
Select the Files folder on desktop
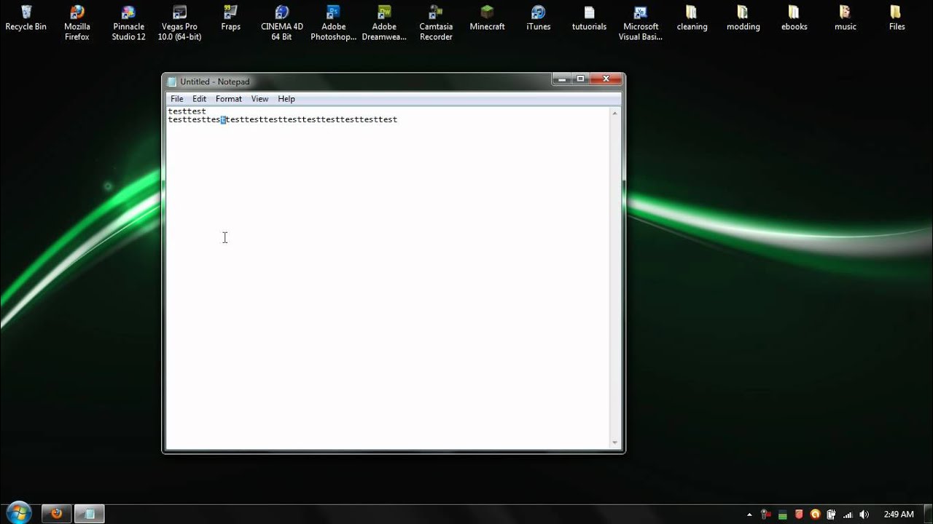point(897,19)
